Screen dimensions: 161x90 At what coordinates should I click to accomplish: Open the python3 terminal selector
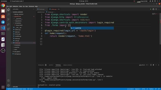(142, 65)
